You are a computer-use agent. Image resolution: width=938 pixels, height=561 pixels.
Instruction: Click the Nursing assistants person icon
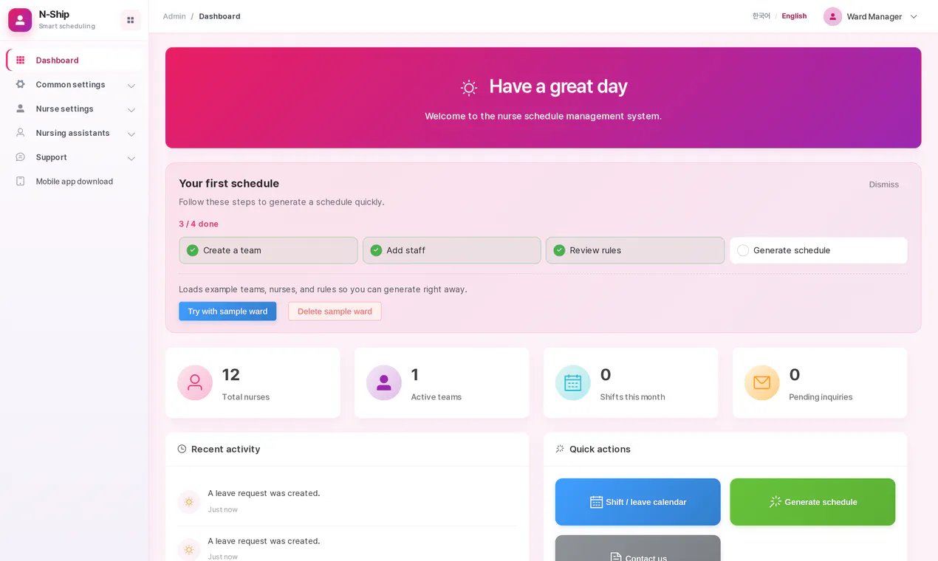tap(21, 134)
